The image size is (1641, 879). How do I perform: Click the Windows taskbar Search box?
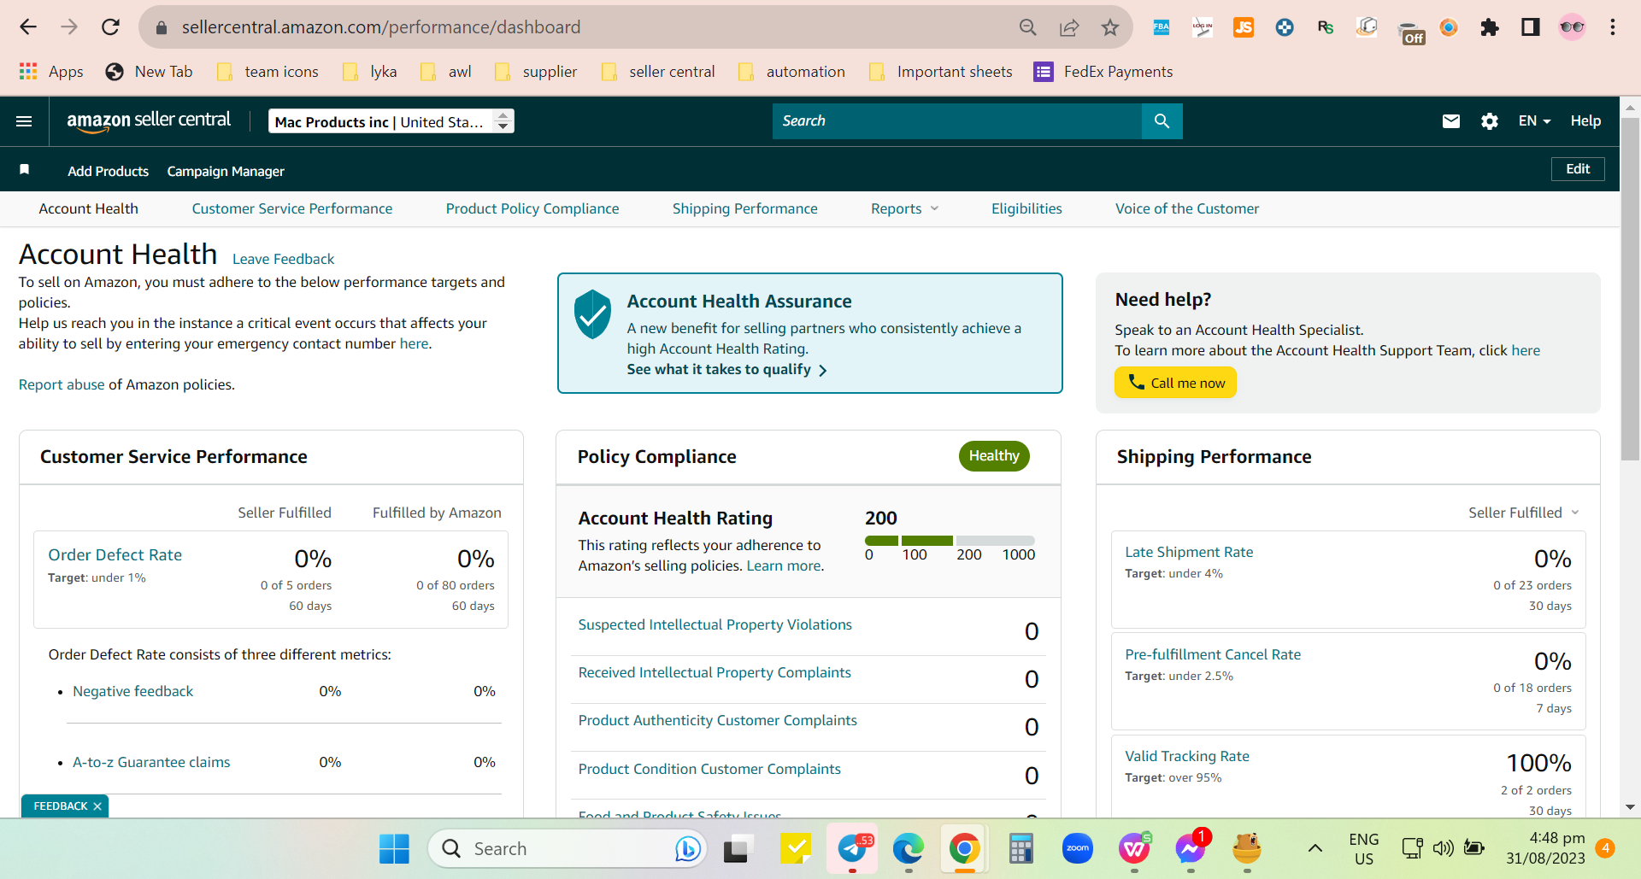click(567, 848)
